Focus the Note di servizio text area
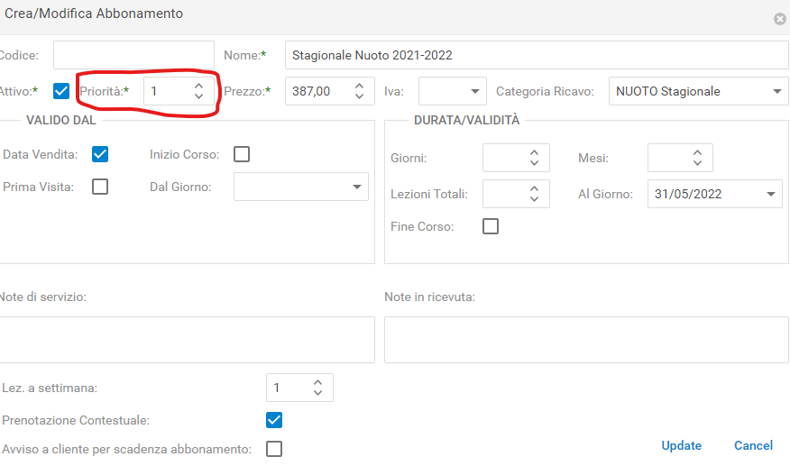The height and width of the screenshot is (466, 790). coord(187,340)
